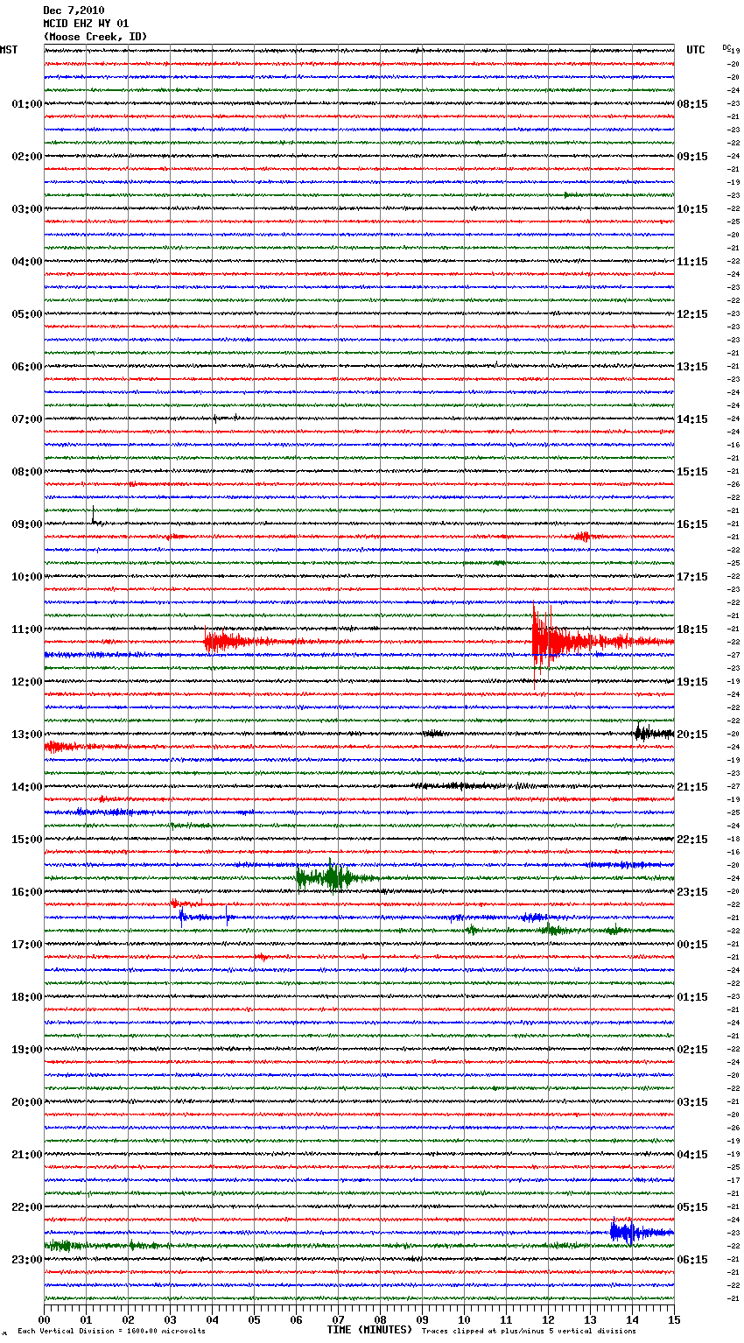The image size is (744, 1343).
Task: Select the 15:00 MST time label
Action: coord(27,840)
